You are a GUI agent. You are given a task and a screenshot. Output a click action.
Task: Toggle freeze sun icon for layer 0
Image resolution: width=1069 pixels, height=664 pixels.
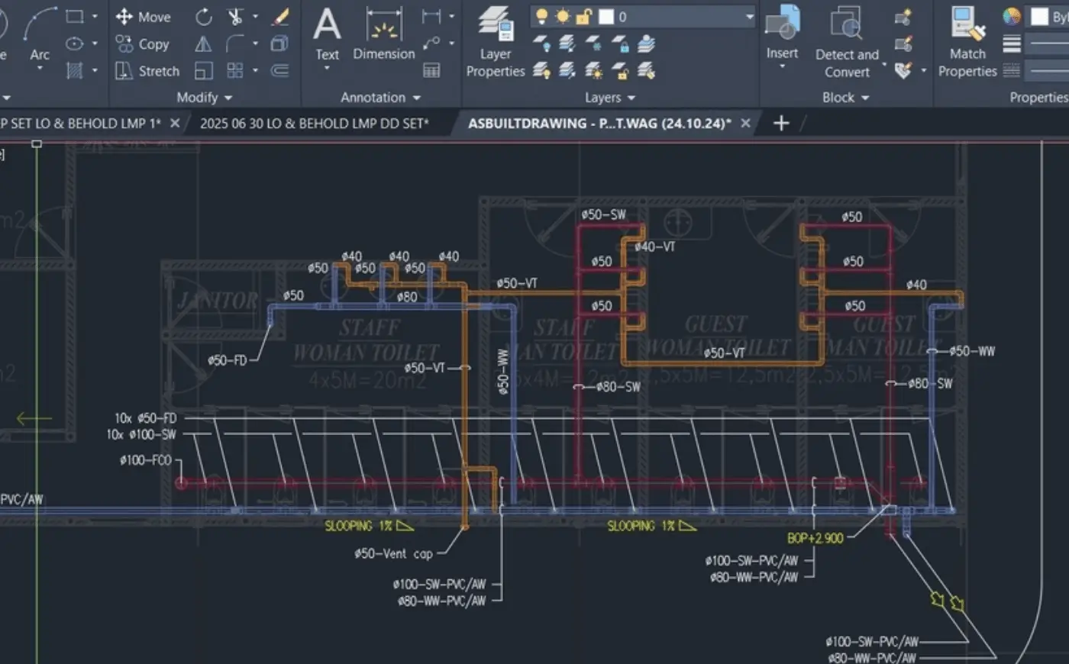pos(563,17)
